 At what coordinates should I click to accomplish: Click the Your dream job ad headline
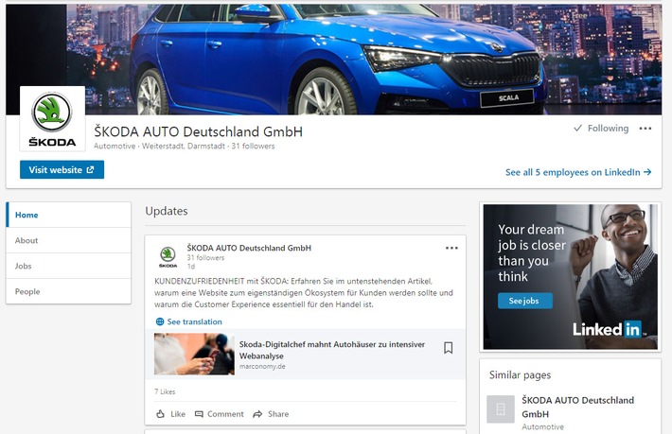[x=531, y=253]
